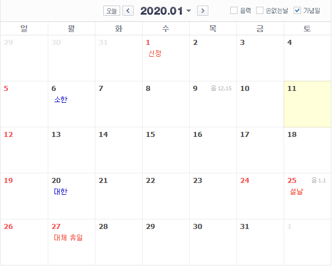Go to the next month
Image resolution: width=333 pixels, height=266 pixels.
coord(203,11)
